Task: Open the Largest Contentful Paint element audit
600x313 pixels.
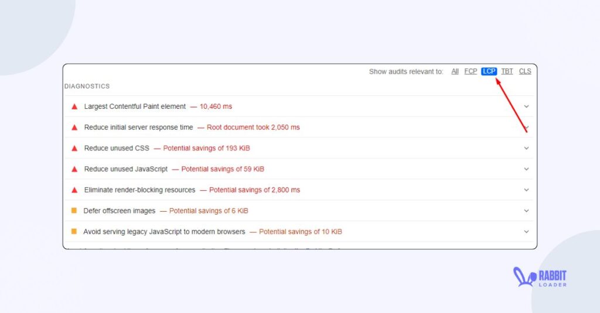Action: point(135,106)
